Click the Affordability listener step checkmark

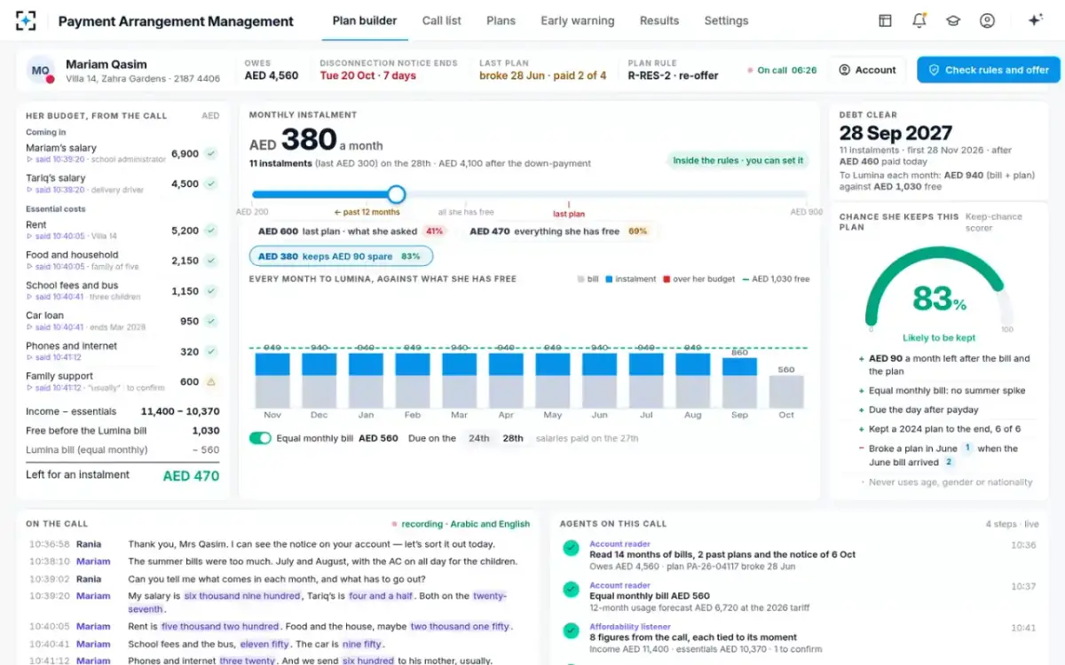571,630
